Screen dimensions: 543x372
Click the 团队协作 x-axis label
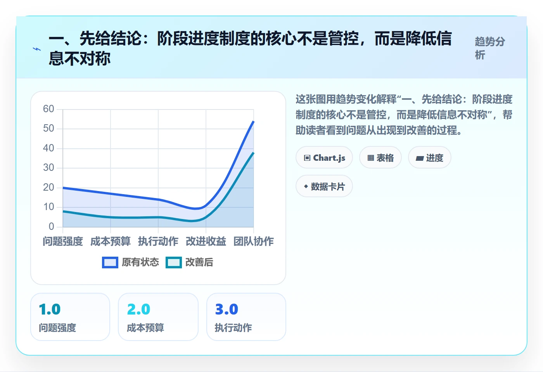tap(254, 242)
